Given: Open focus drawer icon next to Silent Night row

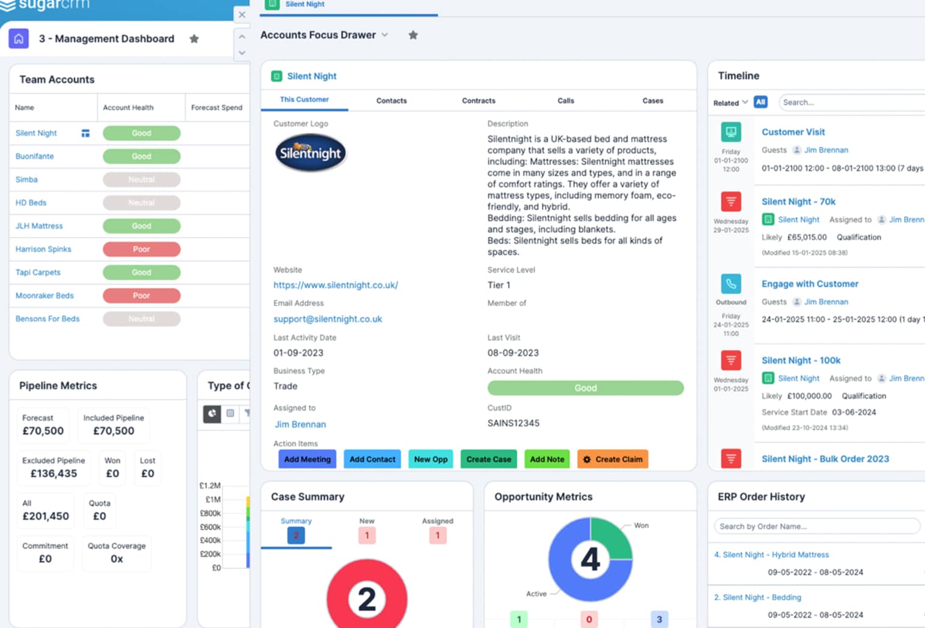Looking at the screenshot, I should click(85, 133).
